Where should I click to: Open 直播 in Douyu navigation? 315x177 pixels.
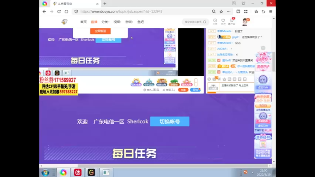click(x=94, y=22)
